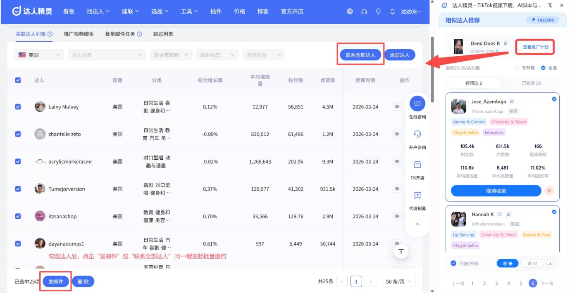Uncheck the Lainy Mulvey row checkbox
The image size is (570, 293).
click(18, 106)
